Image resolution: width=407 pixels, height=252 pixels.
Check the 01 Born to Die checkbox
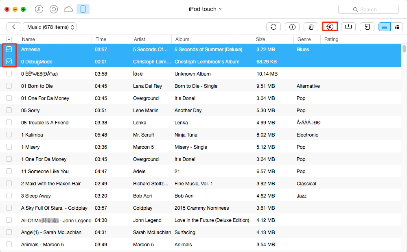(x=9, y=86)
